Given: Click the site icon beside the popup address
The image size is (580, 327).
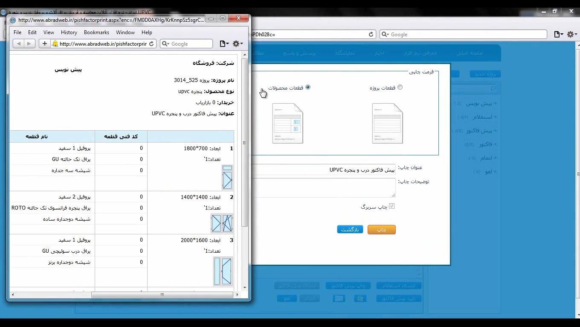Looking at the screenshot, I should click(x=55, y=44).
